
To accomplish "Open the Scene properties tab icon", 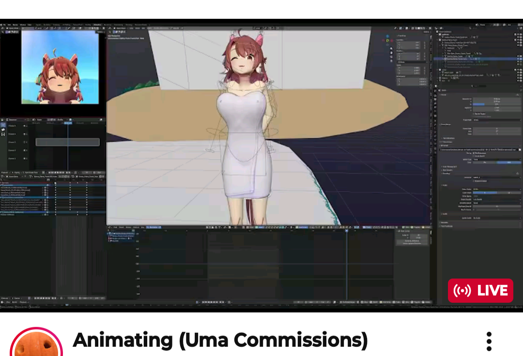I will click(x=435, y=107).
